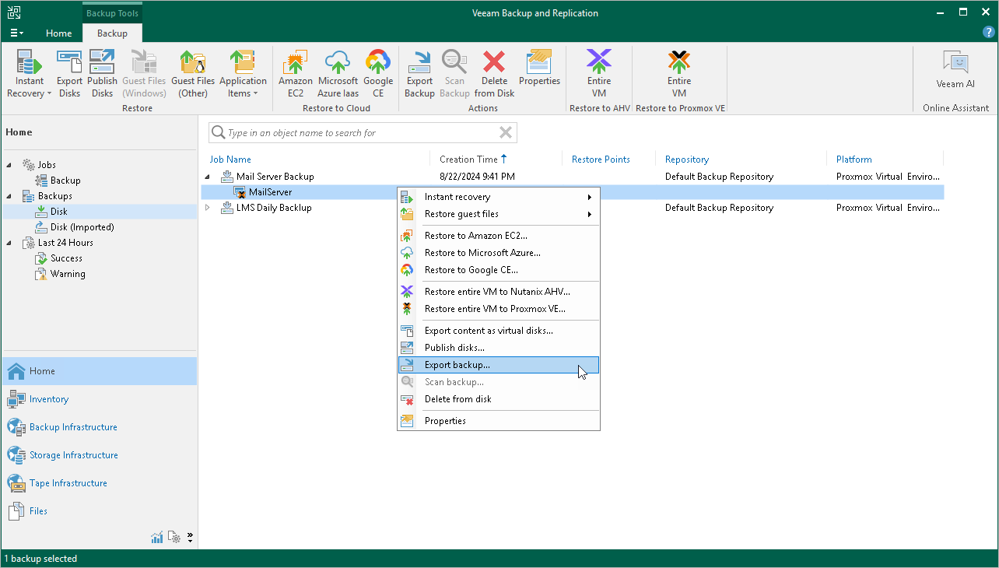This screenshot has height=568, width=999.
Task: Restore Entire VM to AHV icon
Action: 599,74
